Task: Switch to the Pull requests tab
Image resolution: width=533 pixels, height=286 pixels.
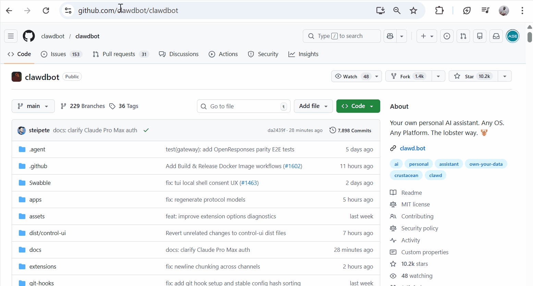Action: coord(119,54)
